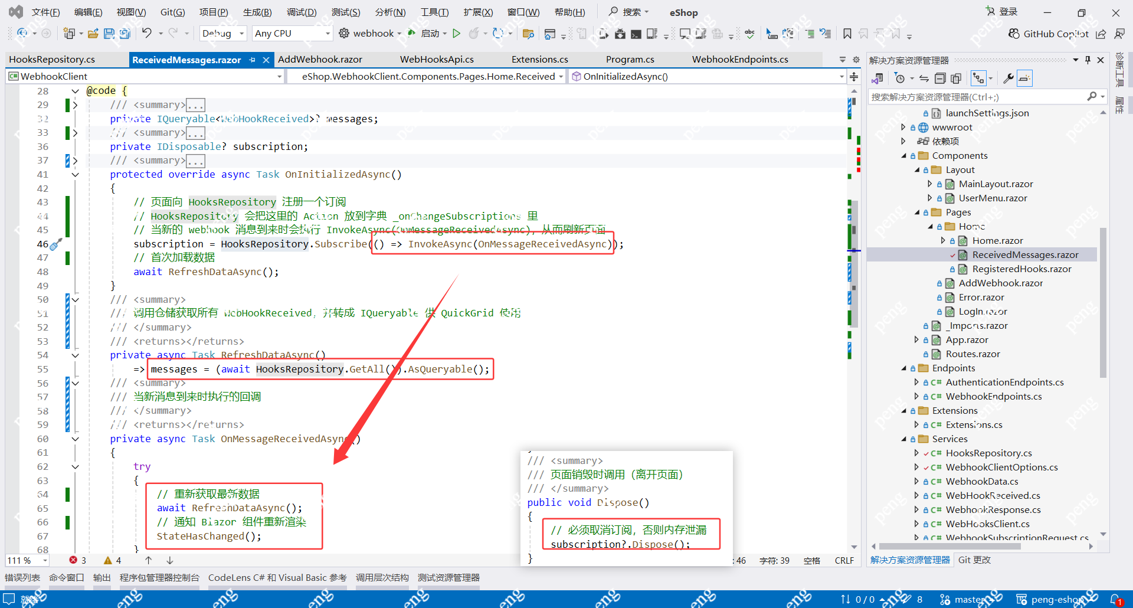Open the tab settings gear icon

click(856, 60)
